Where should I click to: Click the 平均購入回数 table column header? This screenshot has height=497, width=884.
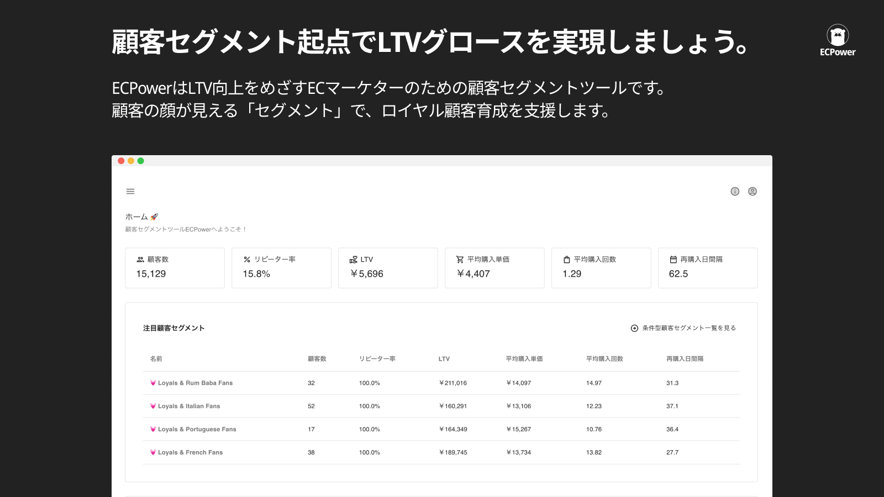604,359
